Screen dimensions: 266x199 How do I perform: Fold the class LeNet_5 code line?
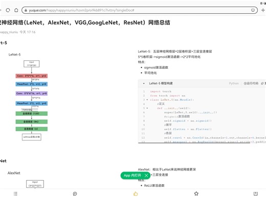click(x=147, y=100)
